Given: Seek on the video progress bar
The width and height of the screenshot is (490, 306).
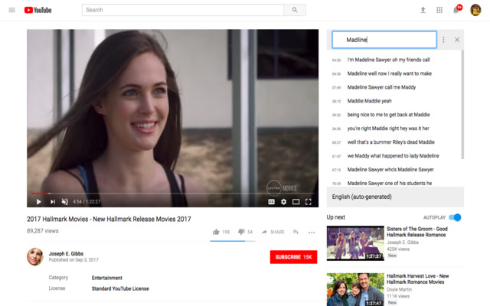Looking at the screenshot, I should pyautogui.click(x=172, y=194).
